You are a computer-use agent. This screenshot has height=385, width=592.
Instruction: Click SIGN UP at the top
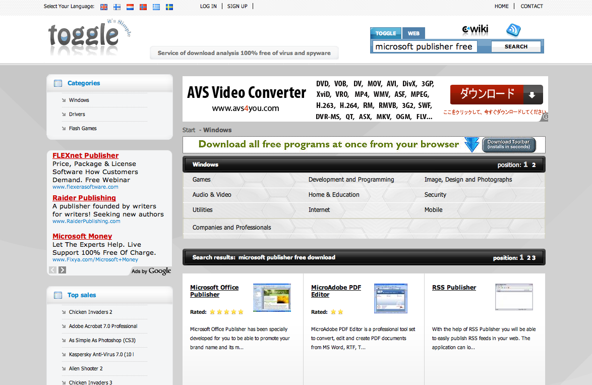pos(237,6)
